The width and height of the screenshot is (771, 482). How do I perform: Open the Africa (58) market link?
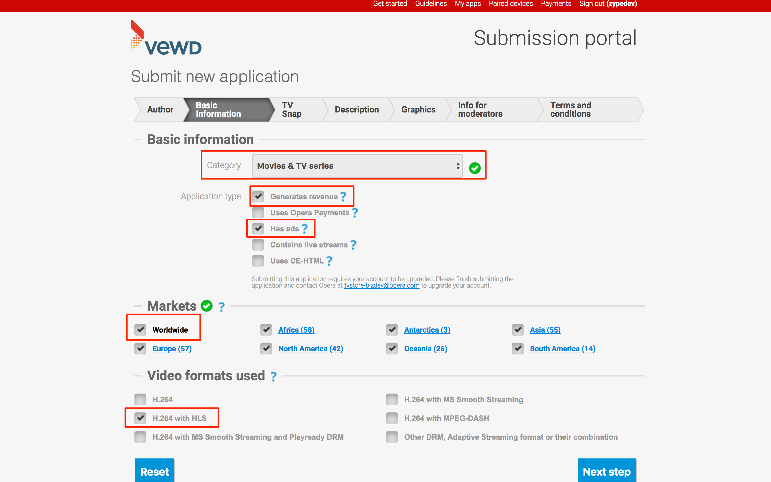tap(296, 330)
